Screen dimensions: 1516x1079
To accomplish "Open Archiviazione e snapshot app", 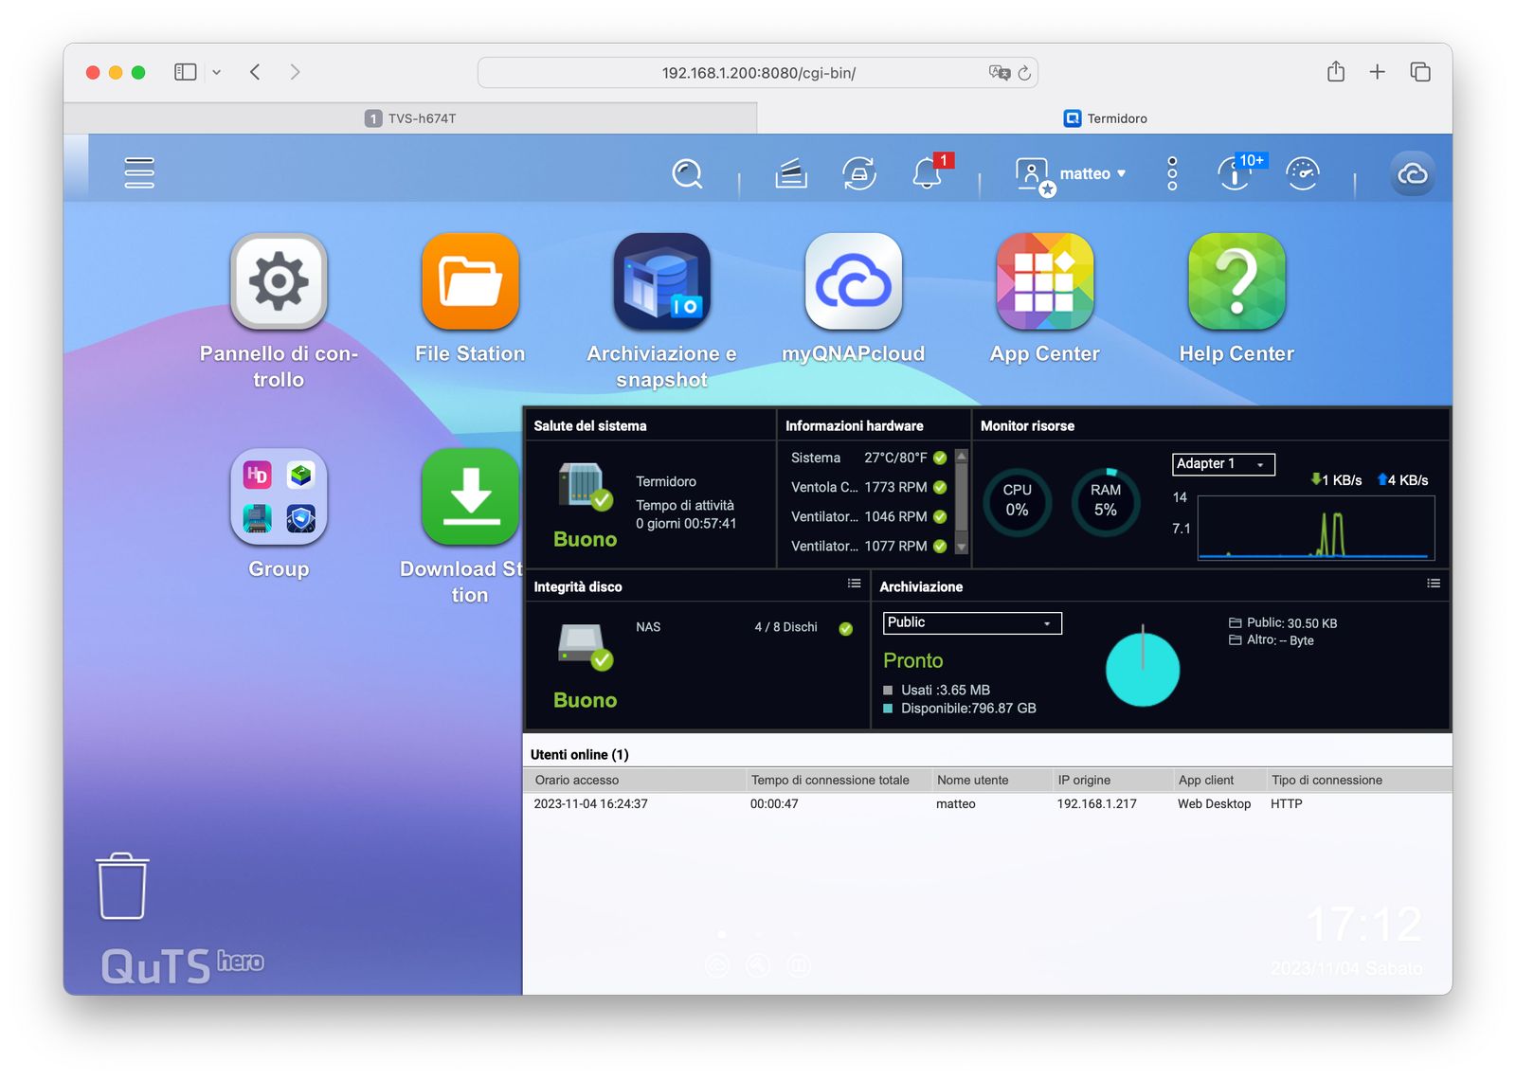I will (x=661, y=281).
